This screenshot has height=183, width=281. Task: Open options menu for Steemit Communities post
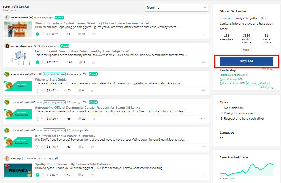[x=203, y=62]
